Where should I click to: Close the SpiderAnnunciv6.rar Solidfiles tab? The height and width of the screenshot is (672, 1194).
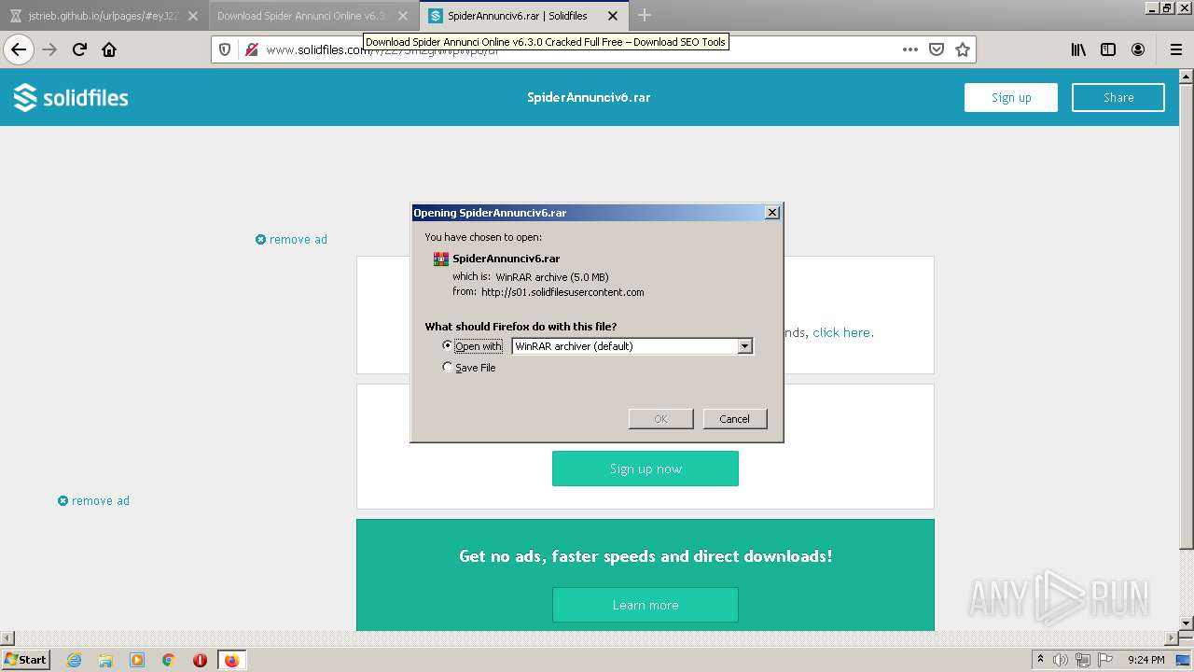(x=612, y=16)
